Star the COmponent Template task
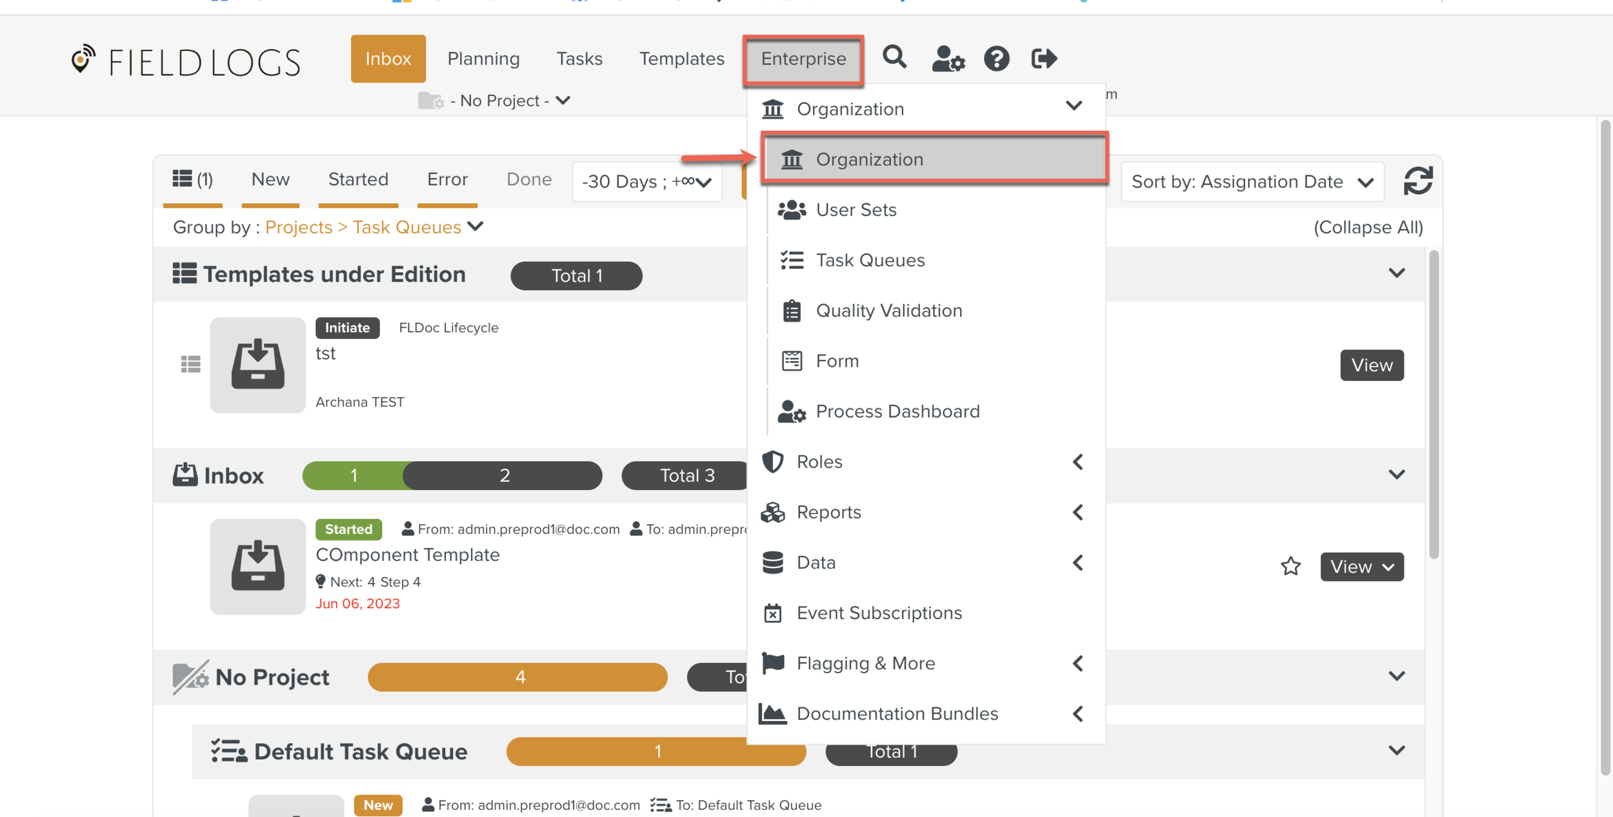 tap(1290, 566)
